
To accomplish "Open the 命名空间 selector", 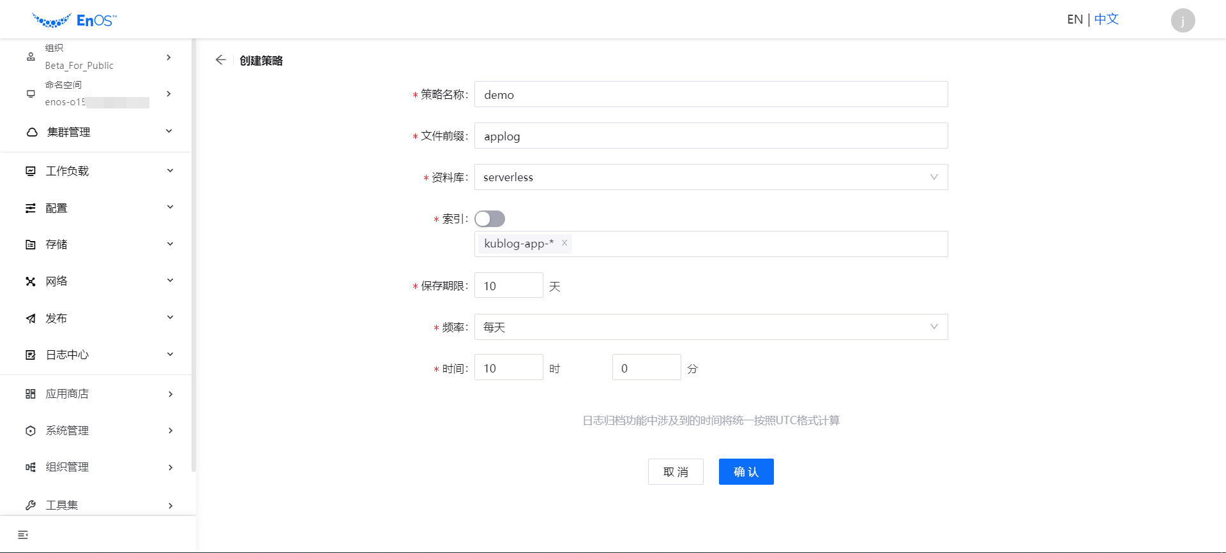I will pos(96,94).
